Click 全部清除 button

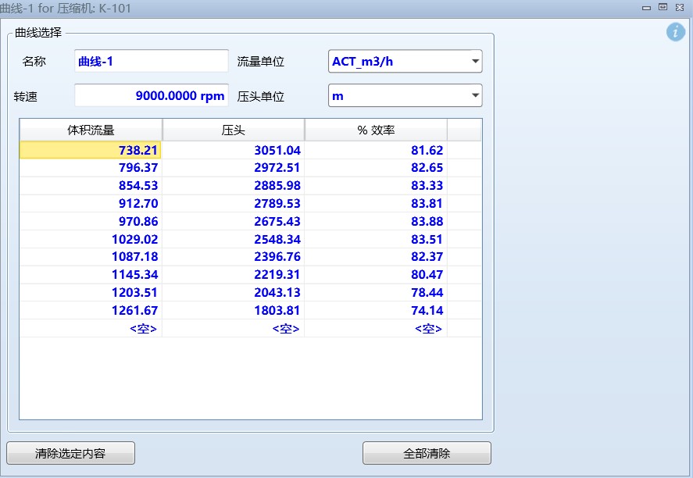pyautogui.click(x=427, y=453)
